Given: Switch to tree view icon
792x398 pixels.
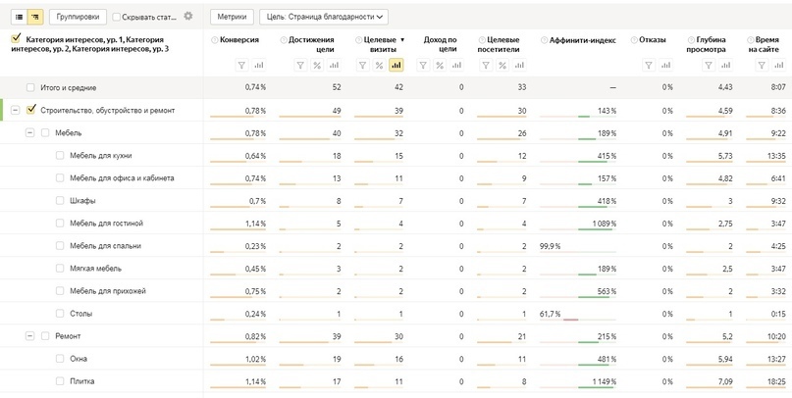Looking at the screenshot, I should 35,17.
